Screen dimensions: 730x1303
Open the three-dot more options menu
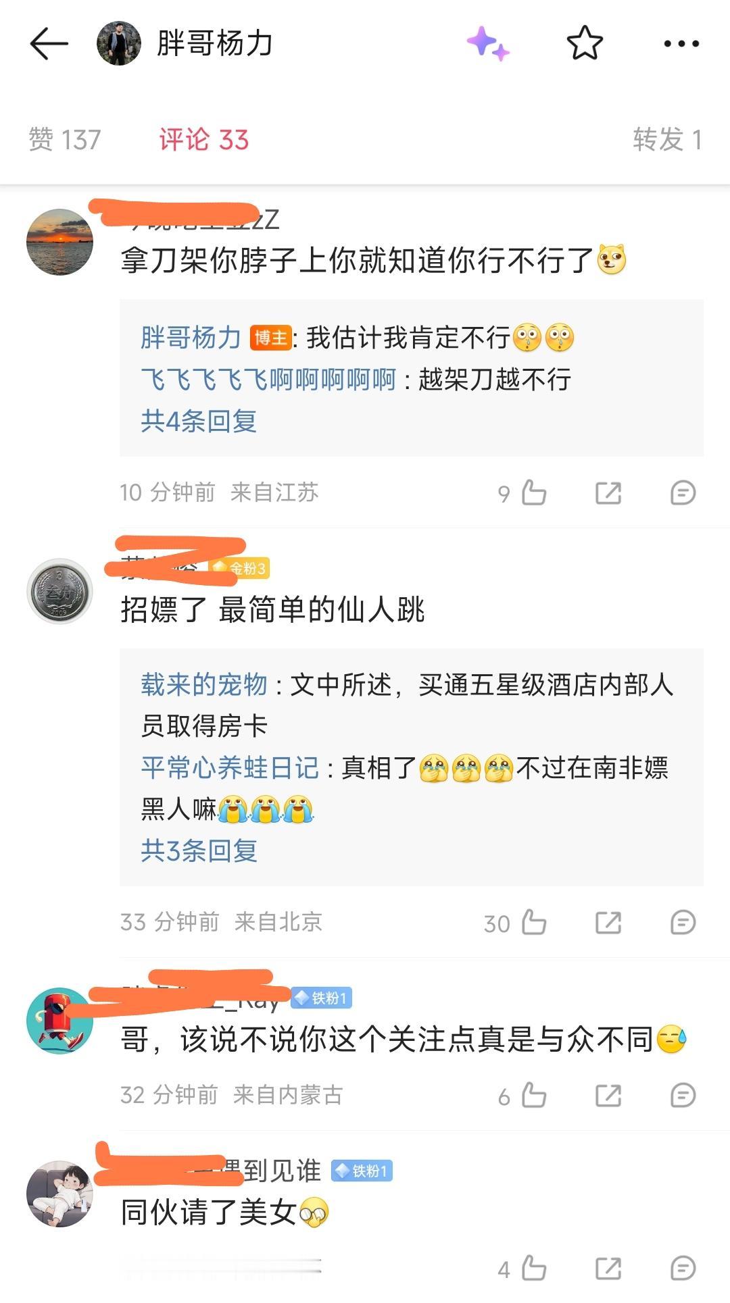(681, 44)
